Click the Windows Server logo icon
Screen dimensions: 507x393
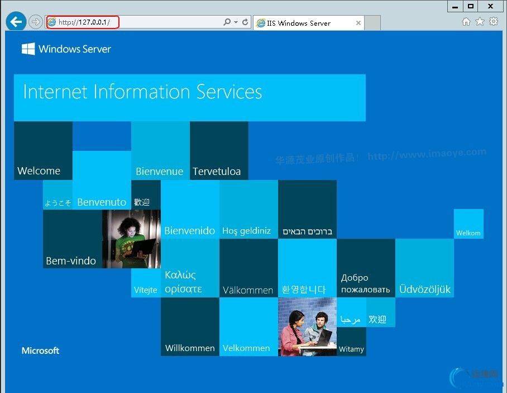[28, 49]
